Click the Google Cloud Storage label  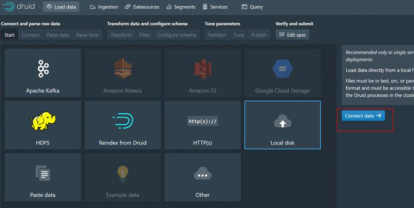(282, 91)
